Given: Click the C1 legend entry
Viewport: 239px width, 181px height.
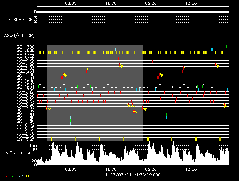Looking at the screenshot, I should (x=6, y=176).
